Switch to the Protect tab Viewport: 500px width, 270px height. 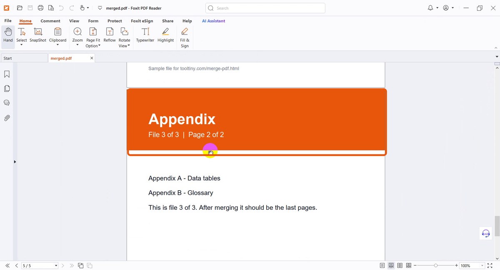point(115,21)
